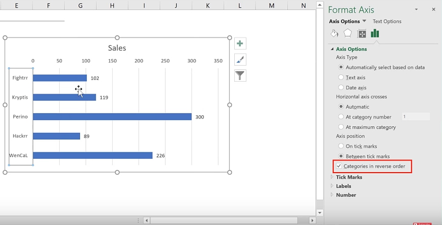Open the Size & Properties icon tab
Image resolution: width=442 pixels, height=225 pixels.
362,34
